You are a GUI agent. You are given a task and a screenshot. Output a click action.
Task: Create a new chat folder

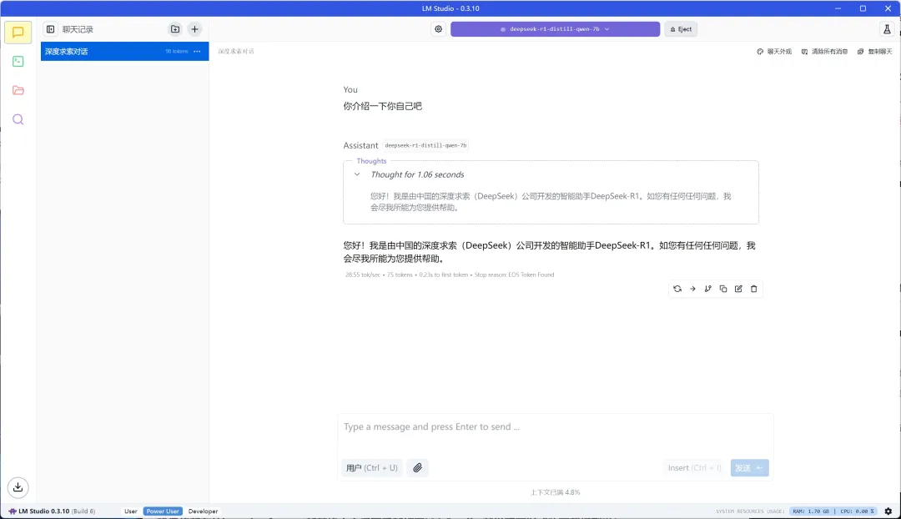click(175, 29)
